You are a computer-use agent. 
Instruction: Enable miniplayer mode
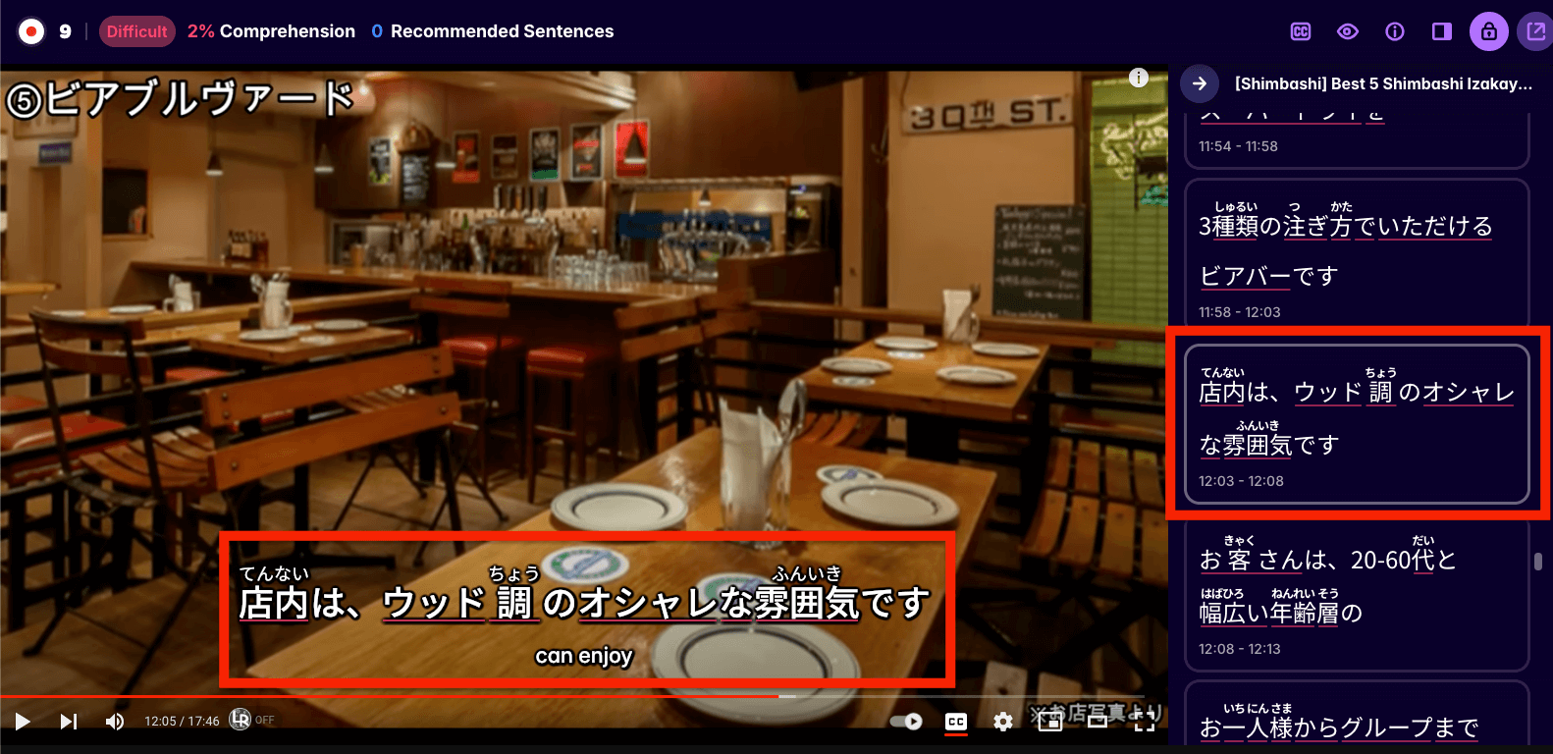point(1050,722)
